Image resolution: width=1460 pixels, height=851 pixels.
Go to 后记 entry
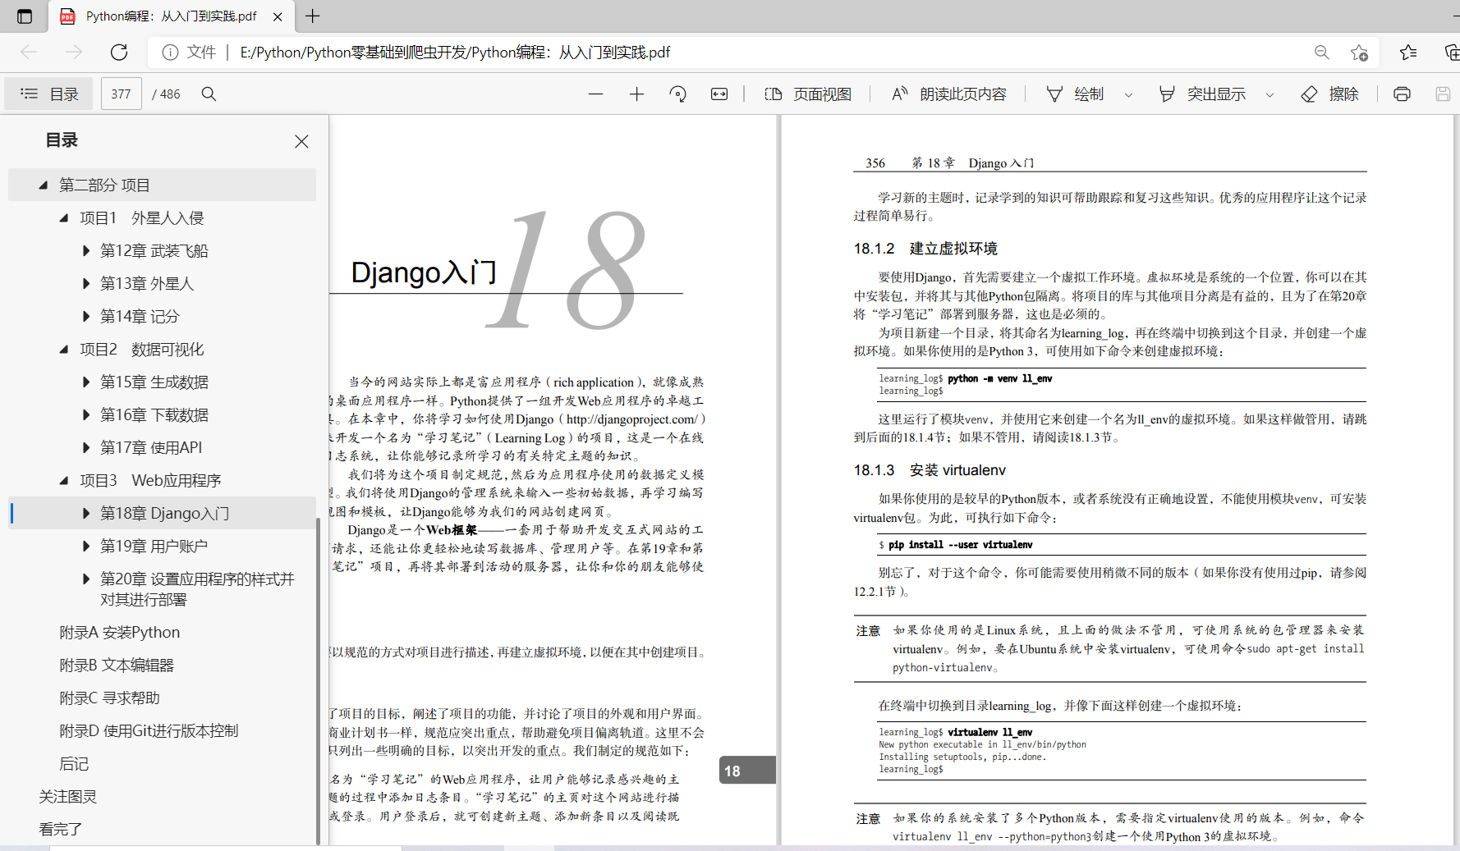coord(74,764)
